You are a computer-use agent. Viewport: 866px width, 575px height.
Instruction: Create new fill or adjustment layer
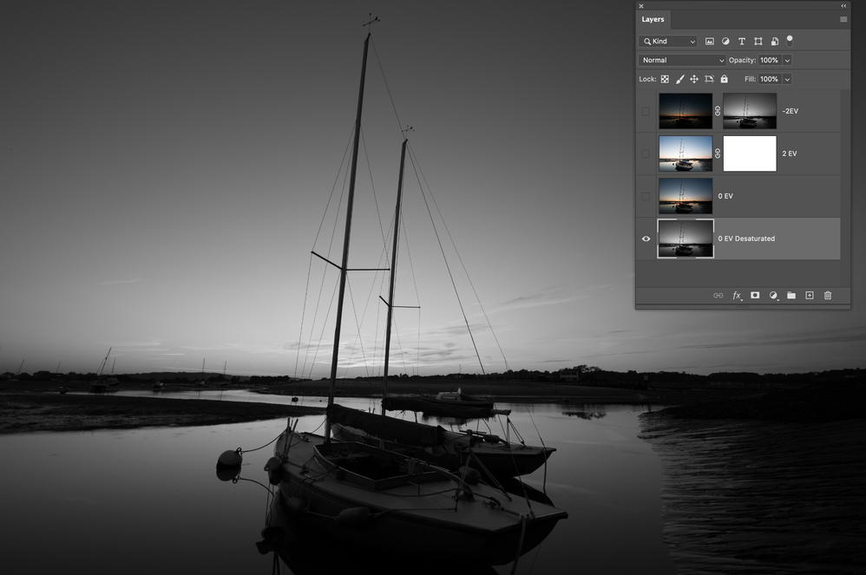(x=773, y=296)
